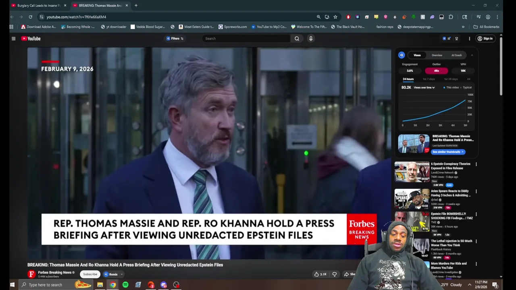Select the 1st 28 days range tab
The image size is (516, 290).
tap(451, 79)
